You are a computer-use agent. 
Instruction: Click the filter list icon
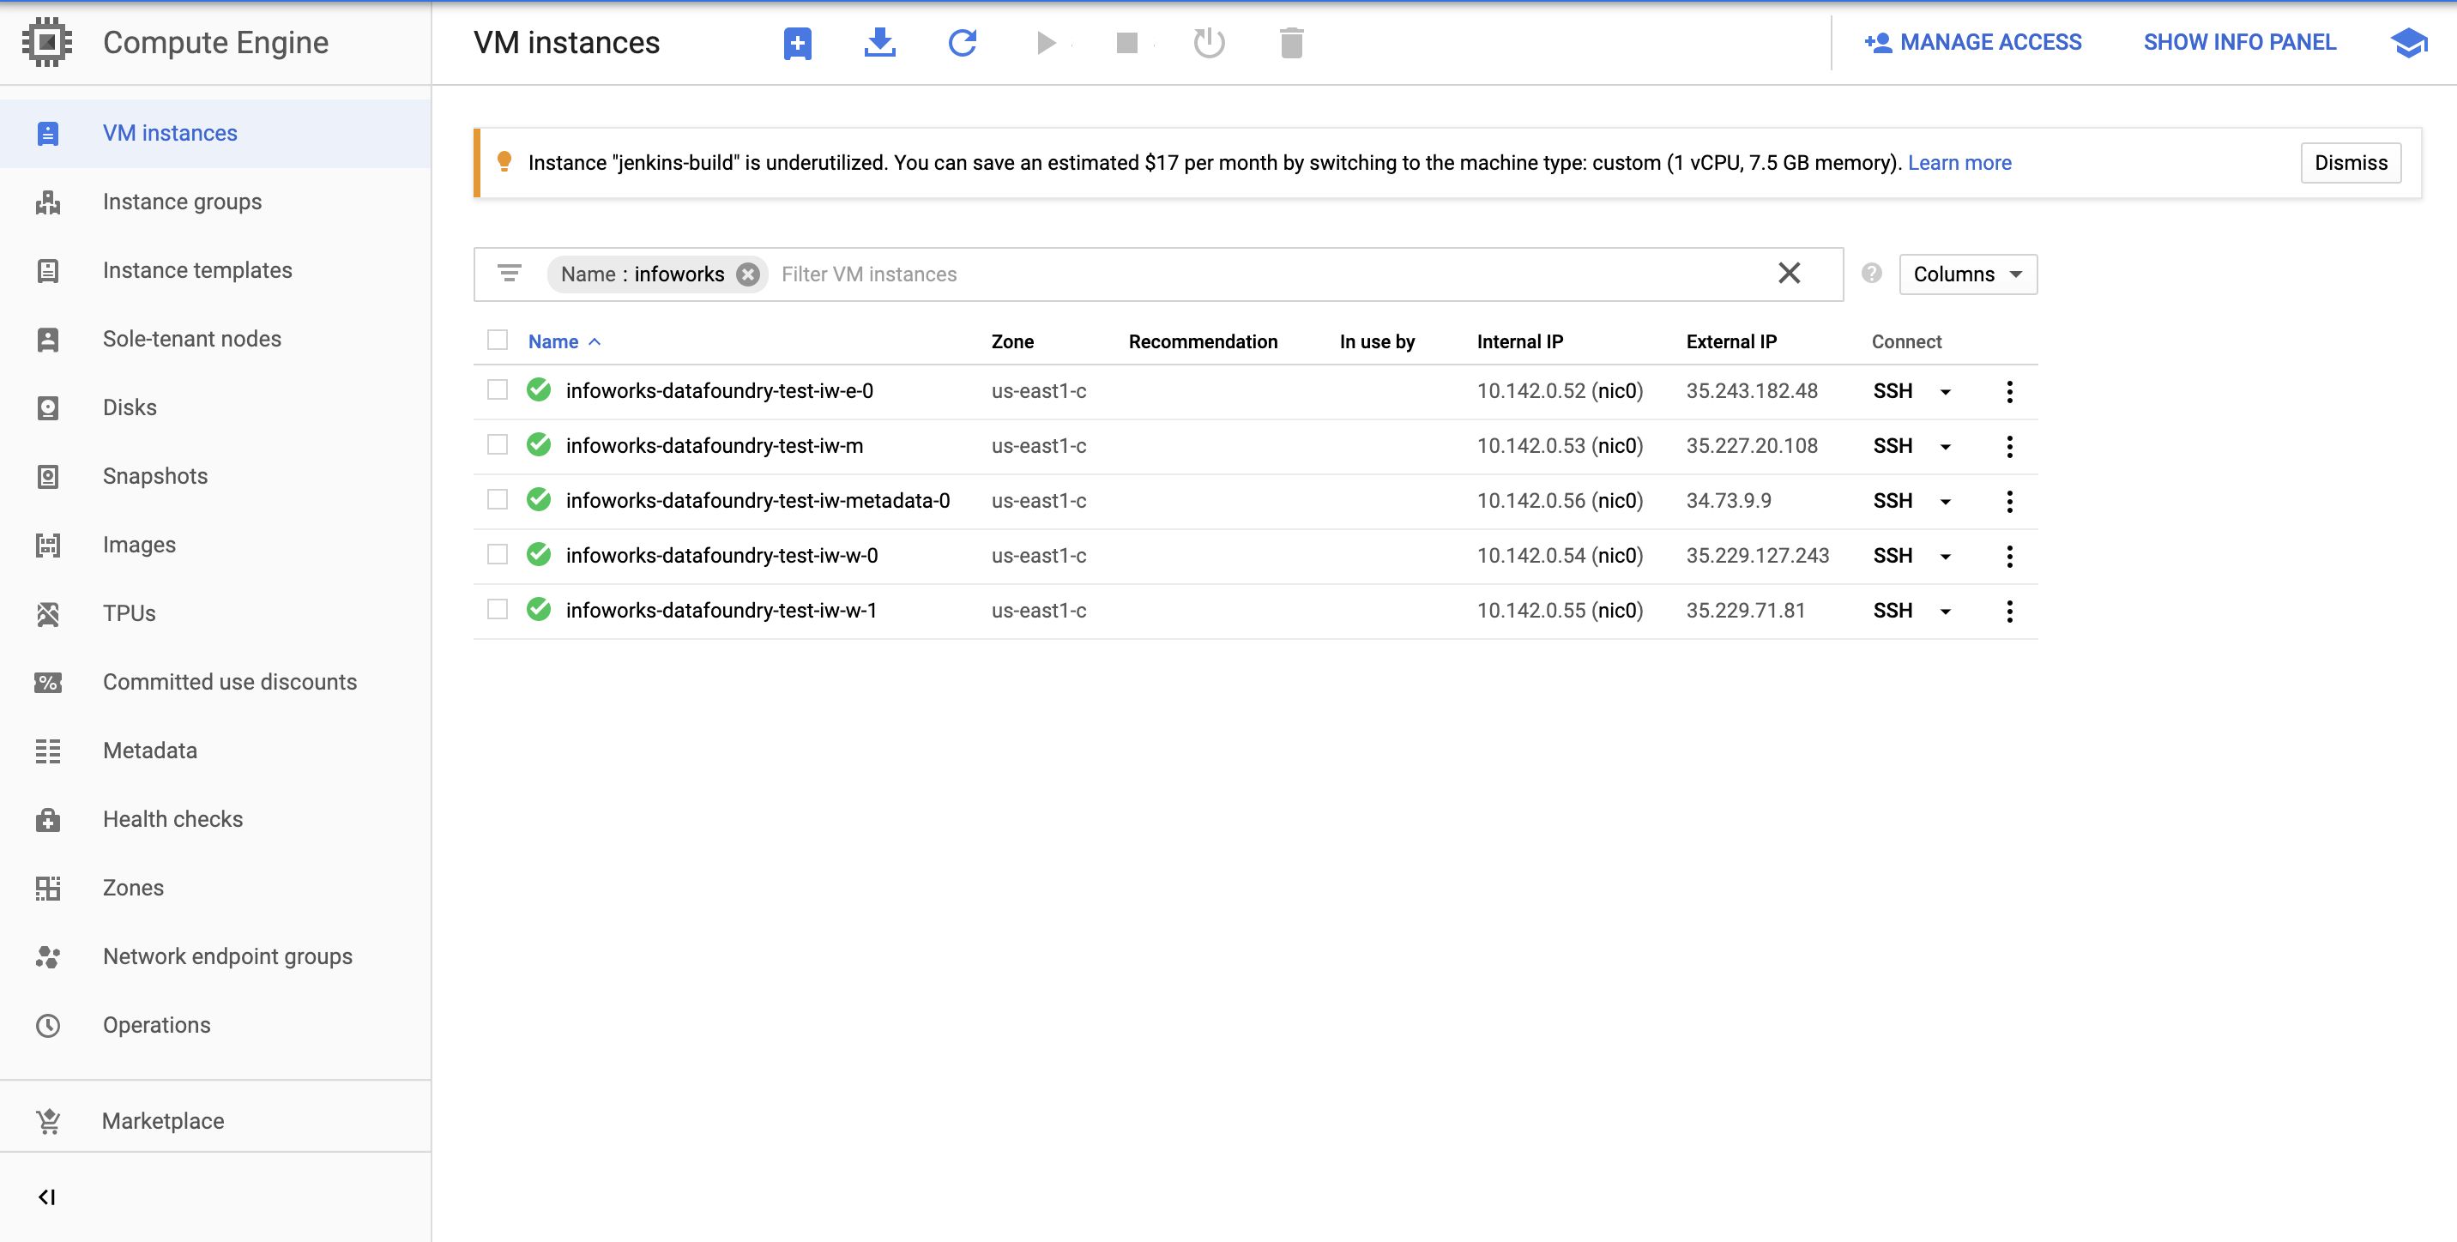point(510,274)
